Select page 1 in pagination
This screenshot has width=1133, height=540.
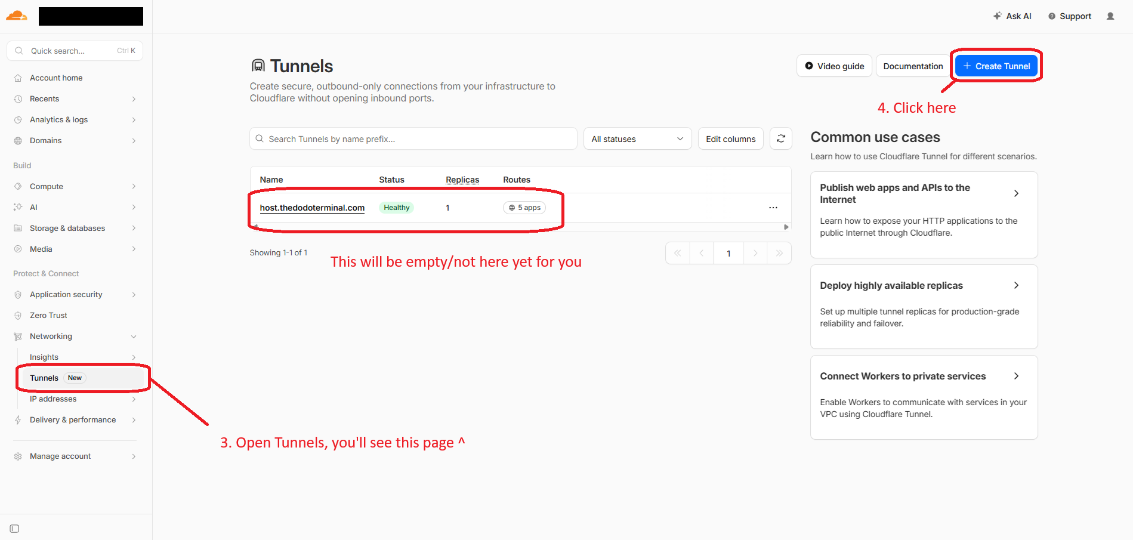pos(728,253)
